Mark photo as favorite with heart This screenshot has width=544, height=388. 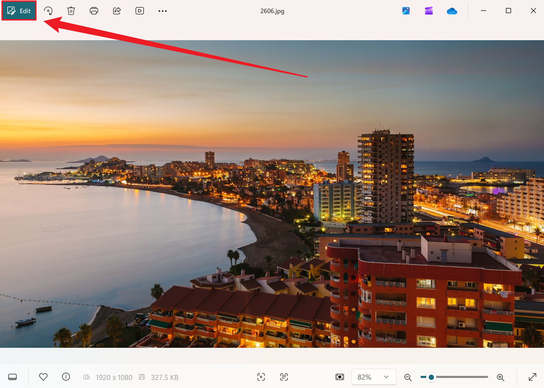43,377
